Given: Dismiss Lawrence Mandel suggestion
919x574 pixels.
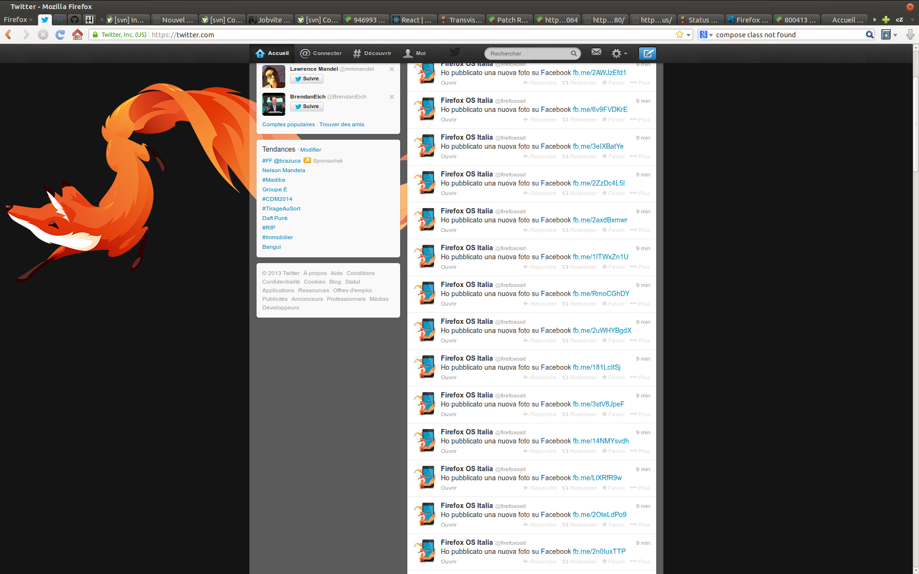Looking at the screenshot, I should 392,69.
